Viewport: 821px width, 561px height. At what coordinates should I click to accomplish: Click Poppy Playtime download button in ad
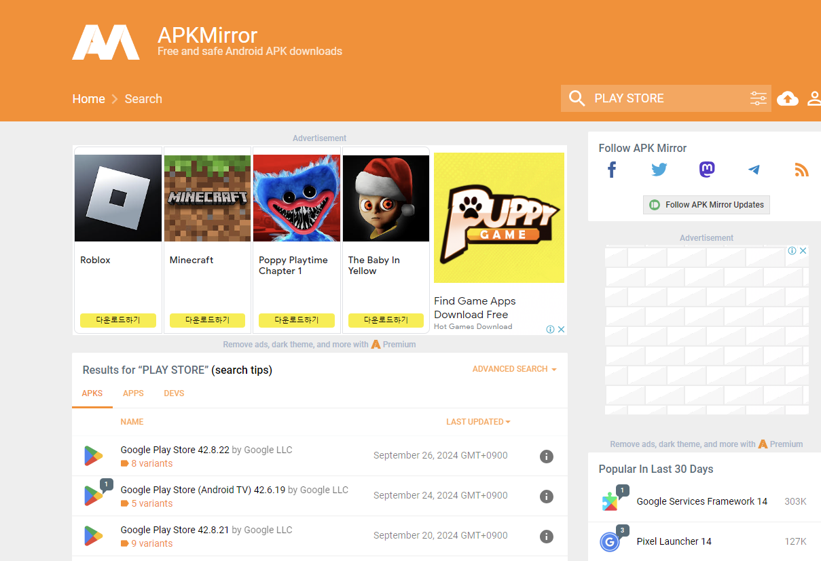click(297, 320)
